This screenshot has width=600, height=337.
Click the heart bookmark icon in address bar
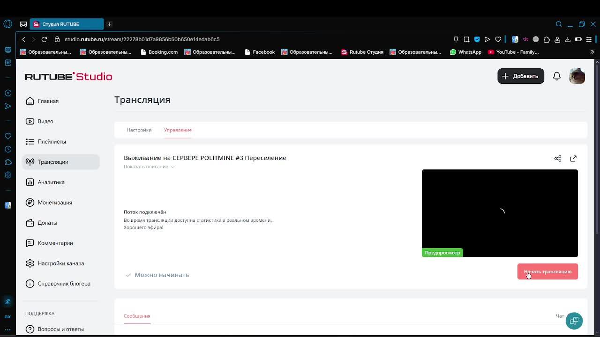[x=498, y=39]
